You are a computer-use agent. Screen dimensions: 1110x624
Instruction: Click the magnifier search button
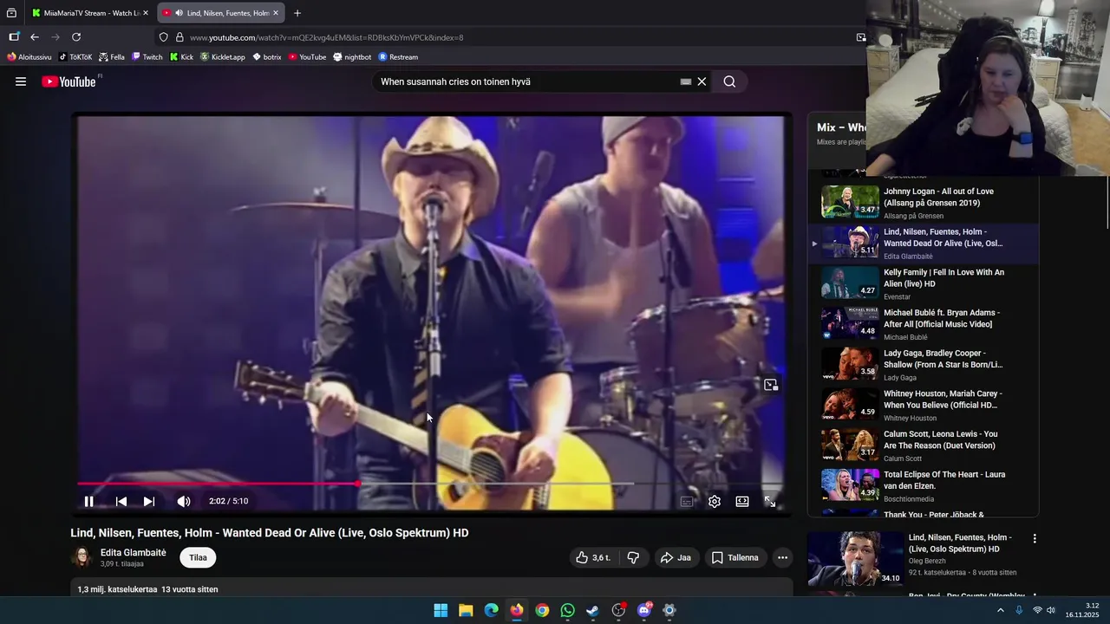coord(729,81)
